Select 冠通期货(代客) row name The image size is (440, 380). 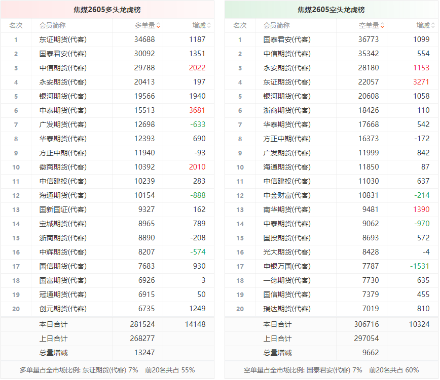tap(63, 294)
